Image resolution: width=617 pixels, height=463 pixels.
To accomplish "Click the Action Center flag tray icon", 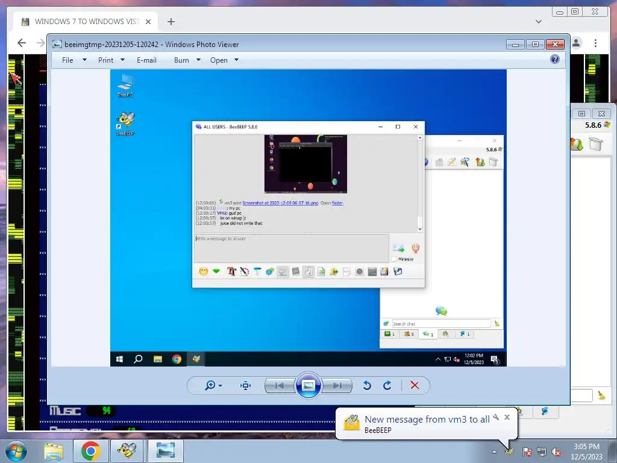I will coord(527,452).
